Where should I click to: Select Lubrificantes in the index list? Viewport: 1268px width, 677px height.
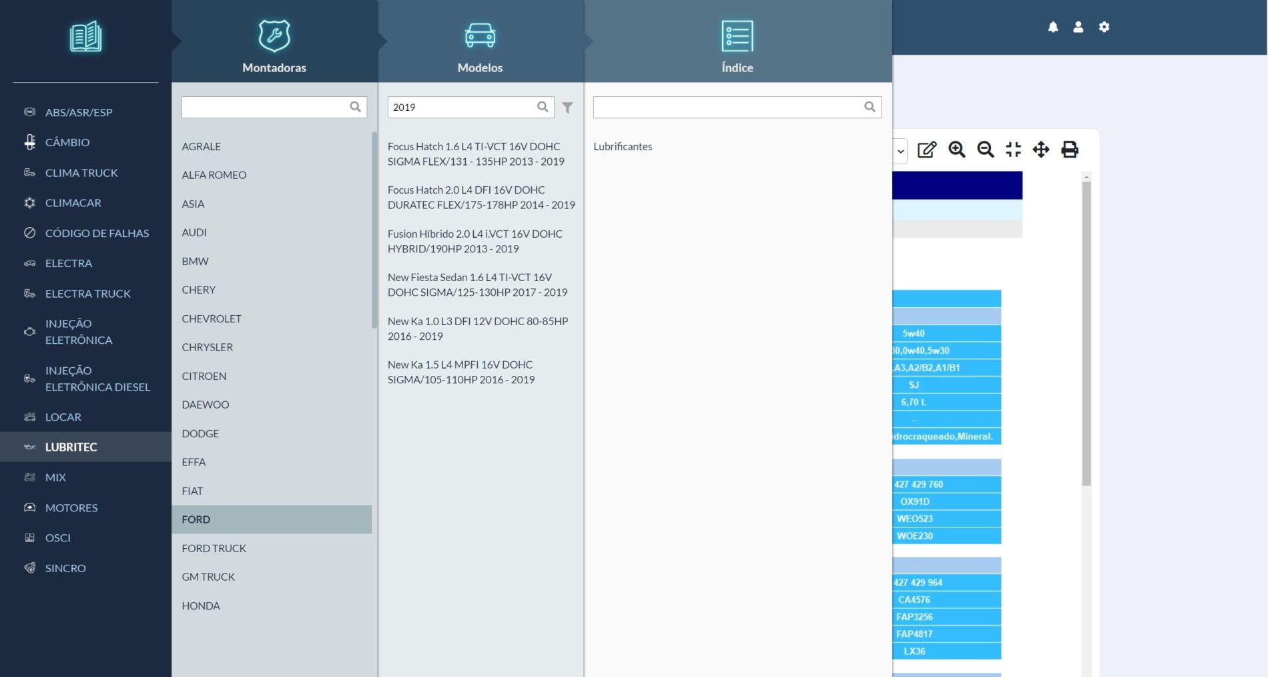click(623, 147)
